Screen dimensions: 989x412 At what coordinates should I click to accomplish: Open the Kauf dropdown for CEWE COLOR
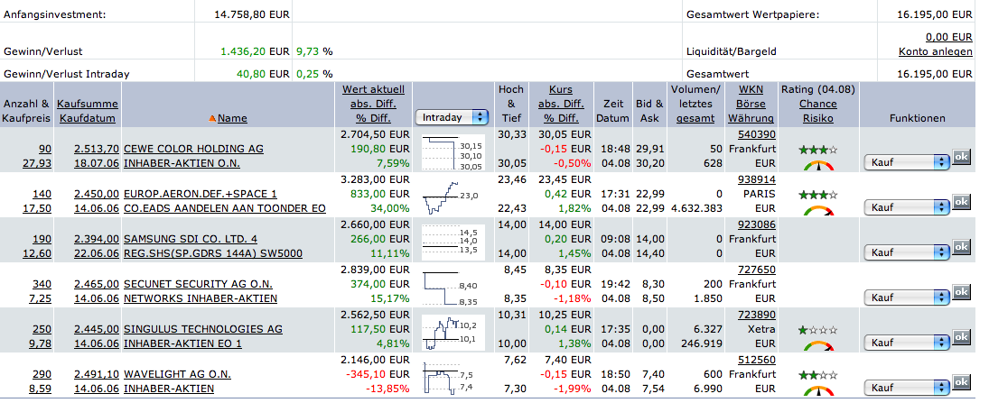point(907,162)
